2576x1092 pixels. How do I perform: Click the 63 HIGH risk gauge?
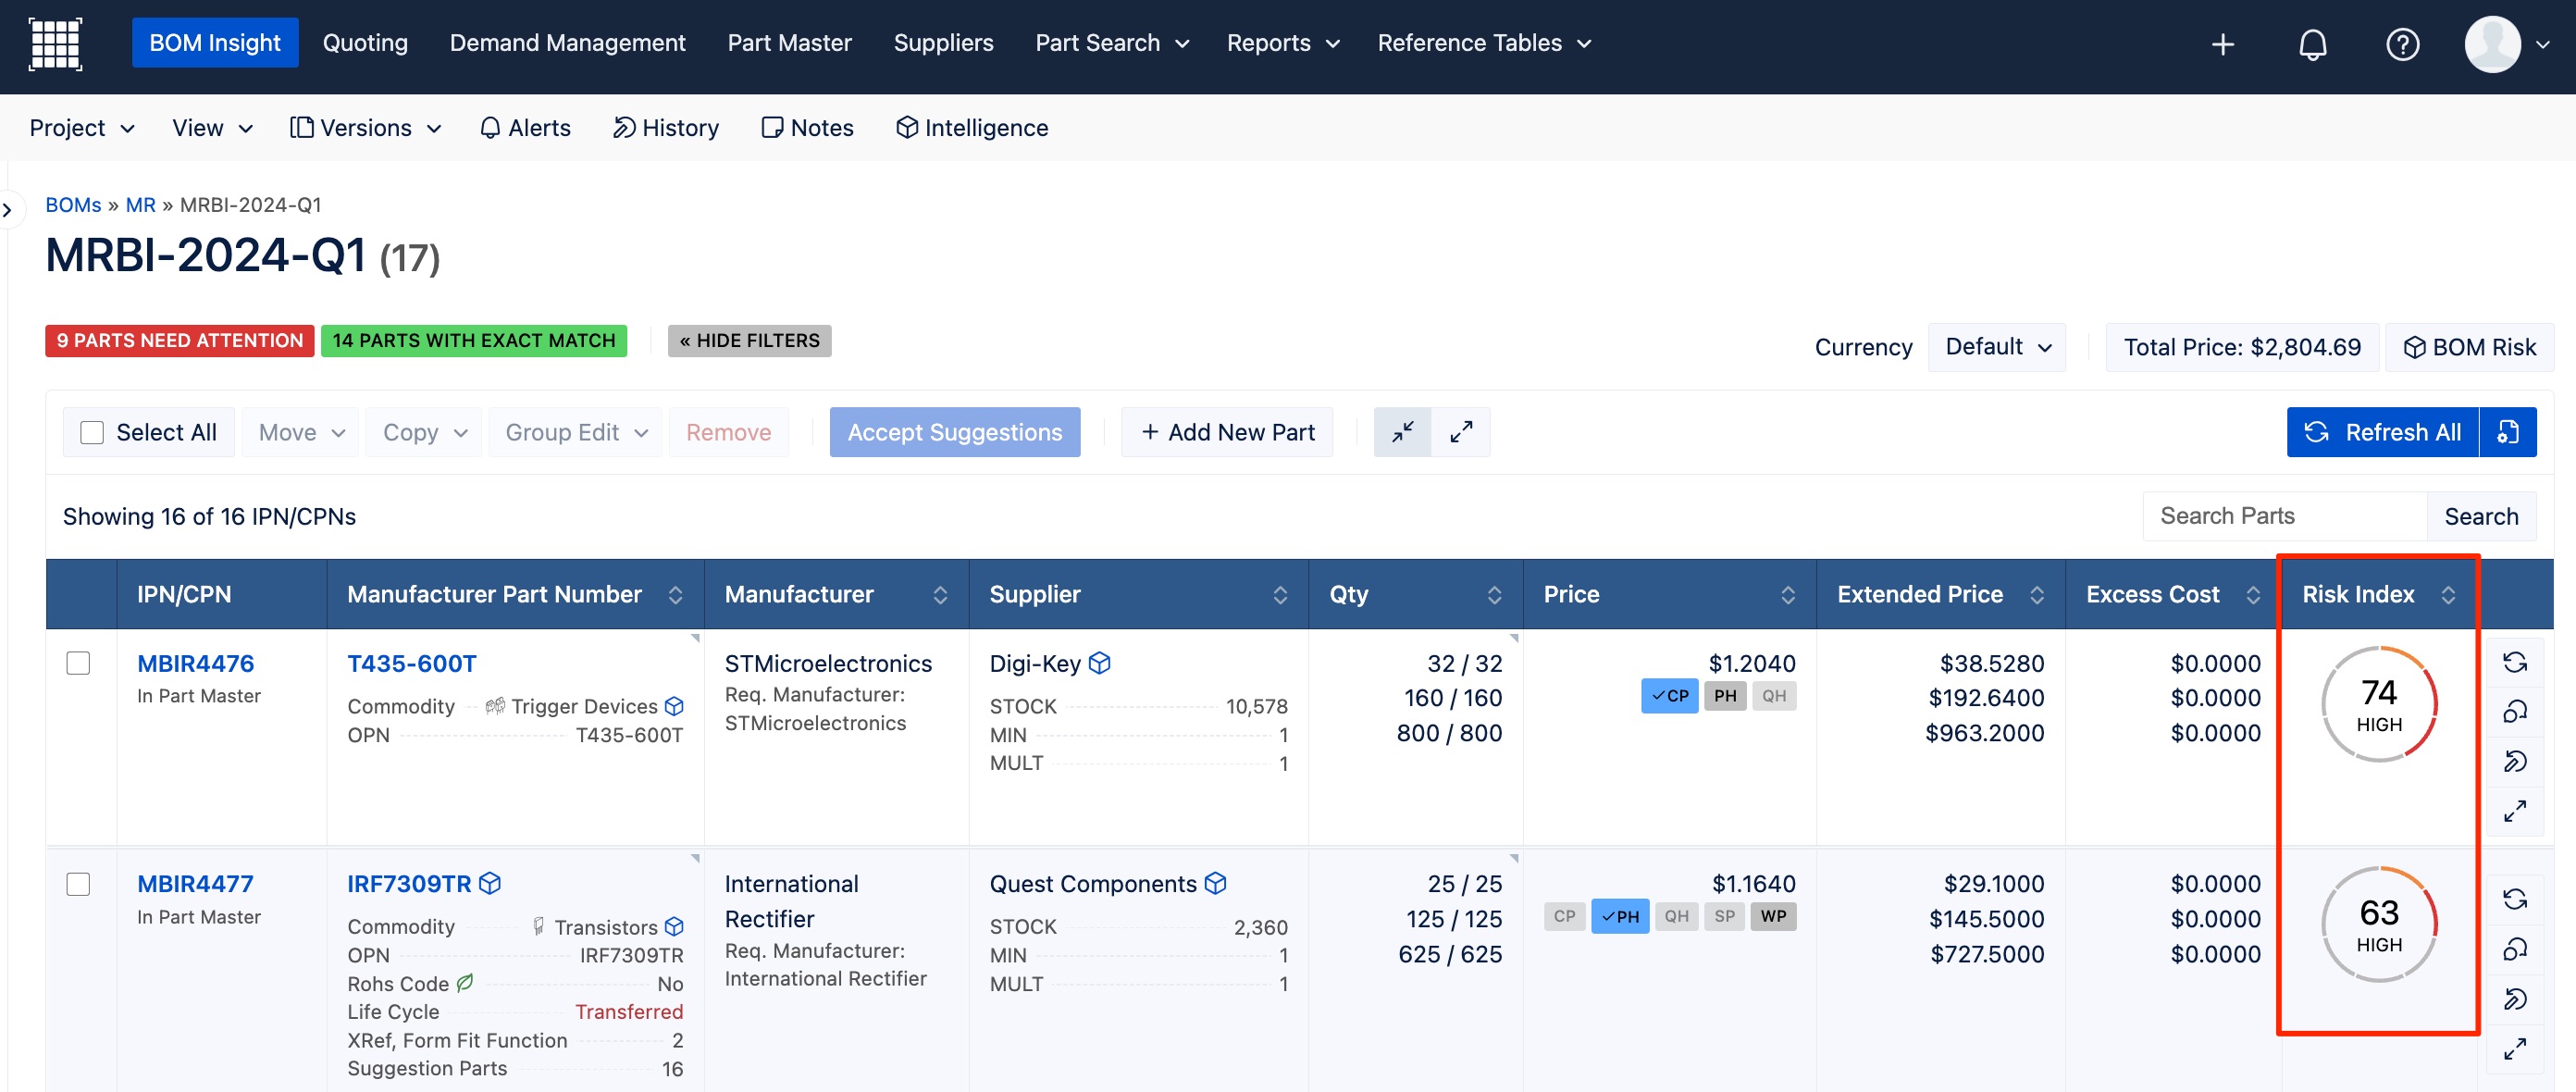pyautogui.click(x=2378, y=925)
